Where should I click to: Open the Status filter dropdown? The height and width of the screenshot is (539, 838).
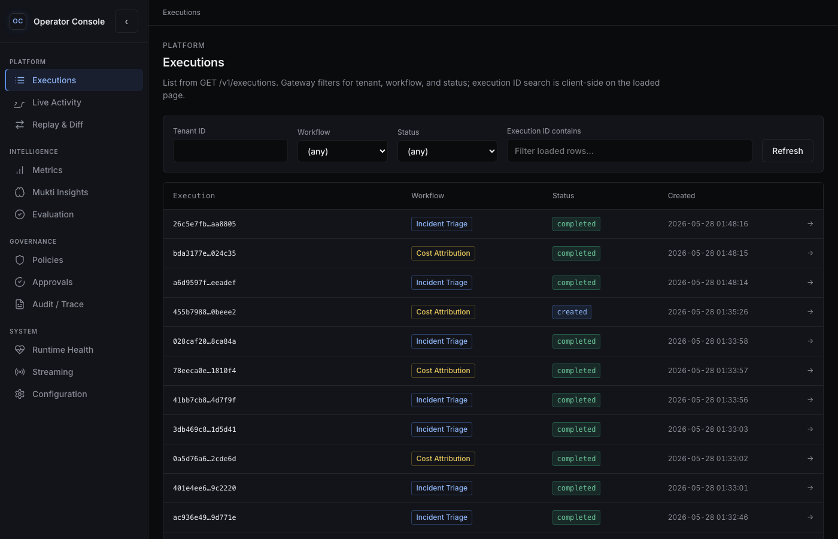[447, 152]
